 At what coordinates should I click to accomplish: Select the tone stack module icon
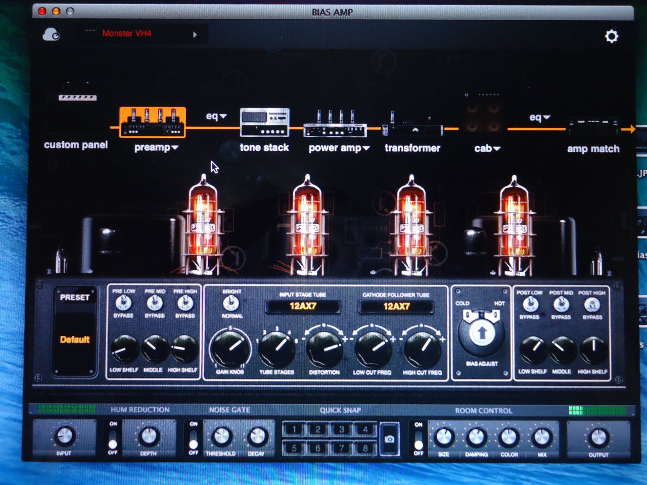click(x=264, y=122)
